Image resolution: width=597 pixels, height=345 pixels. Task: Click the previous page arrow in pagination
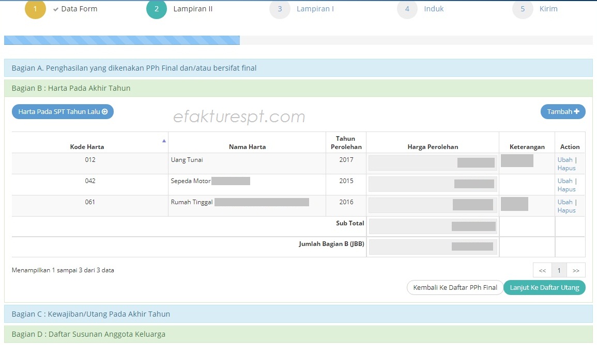coord(542,270)
